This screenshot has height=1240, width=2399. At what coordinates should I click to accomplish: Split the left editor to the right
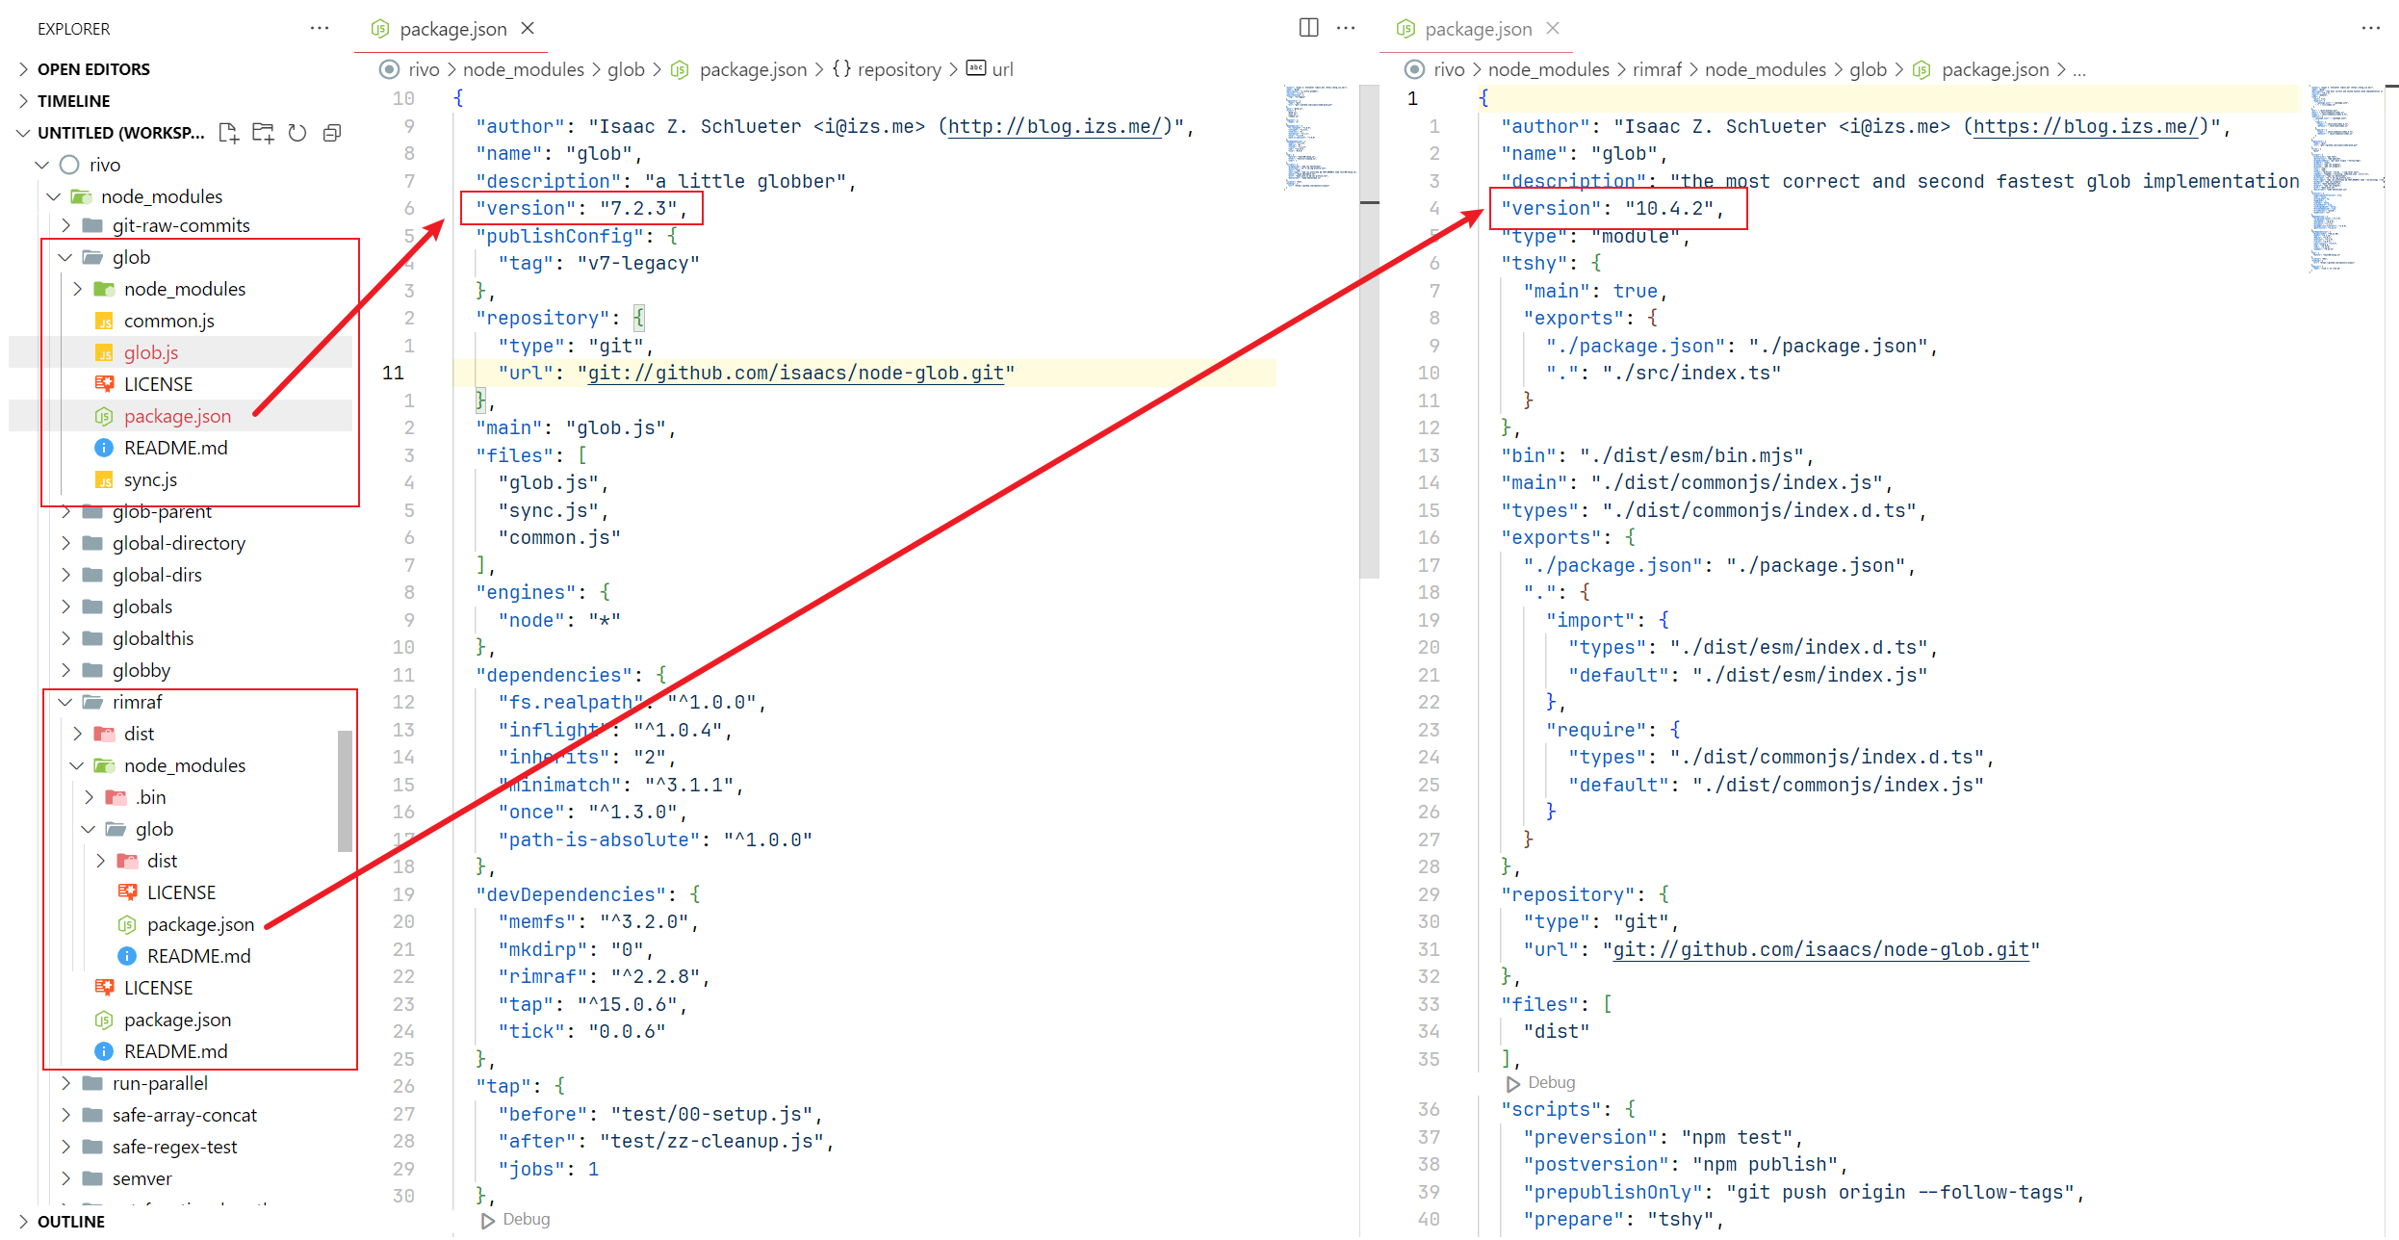point(1308,28)
